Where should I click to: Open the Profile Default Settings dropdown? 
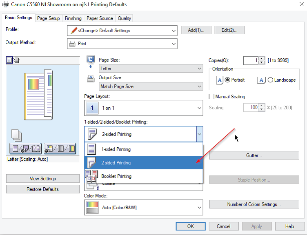[x=122, y=31]
